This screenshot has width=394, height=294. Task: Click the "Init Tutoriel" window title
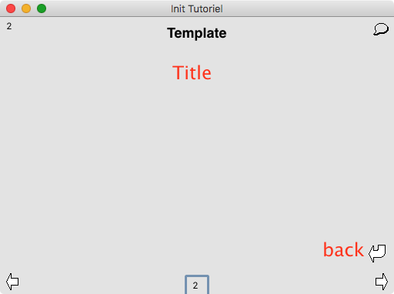[197, 9]
